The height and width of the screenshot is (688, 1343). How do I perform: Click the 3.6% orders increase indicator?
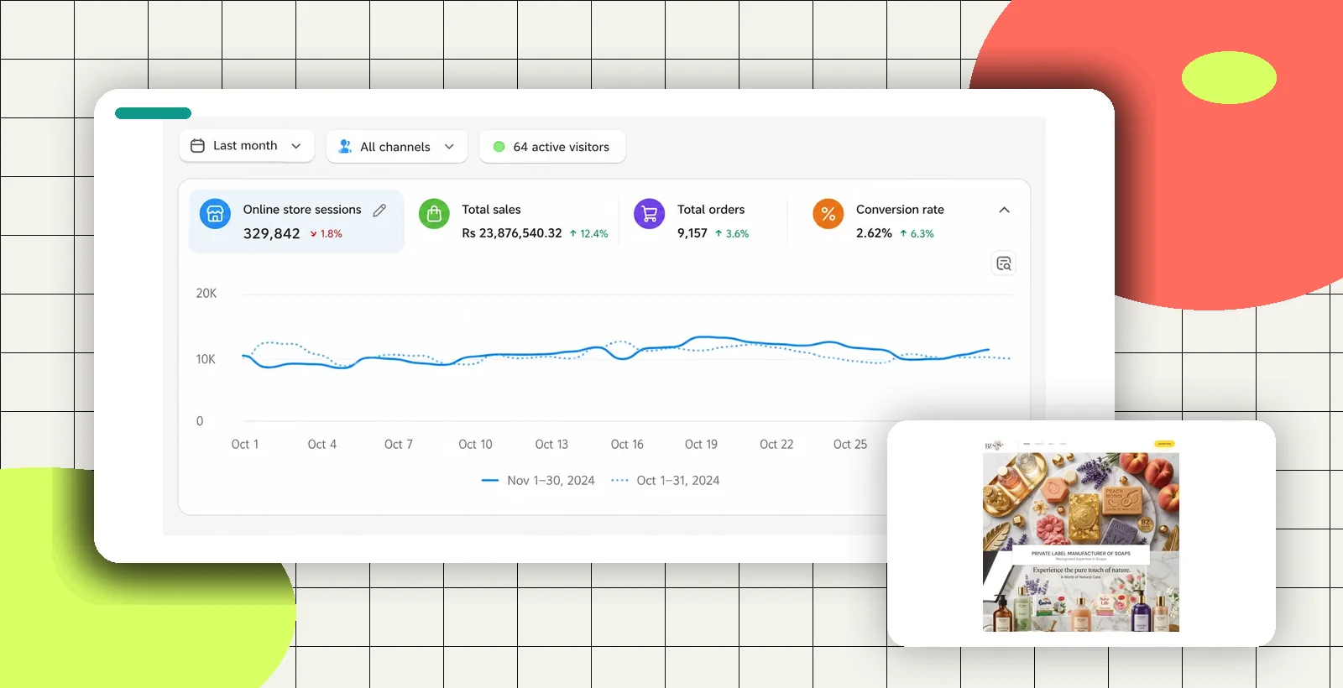point(732,234)
